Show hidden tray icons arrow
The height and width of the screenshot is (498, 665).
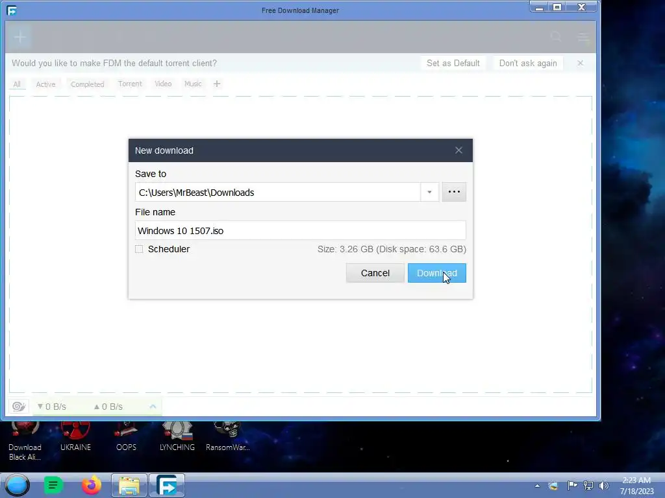pos(537,486)
